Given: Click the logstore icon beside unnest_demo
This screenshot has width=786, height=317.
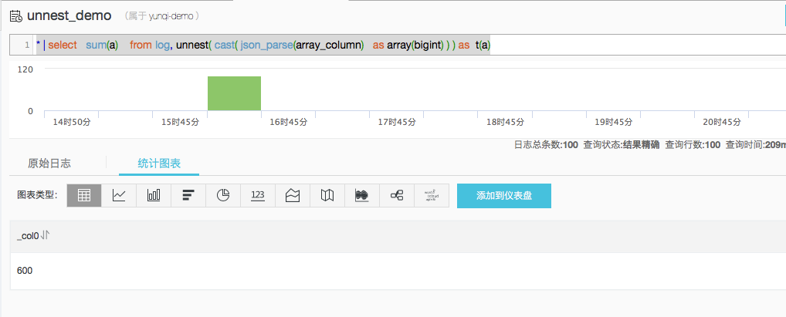Looking at the screenshot, I should point(16,16).
